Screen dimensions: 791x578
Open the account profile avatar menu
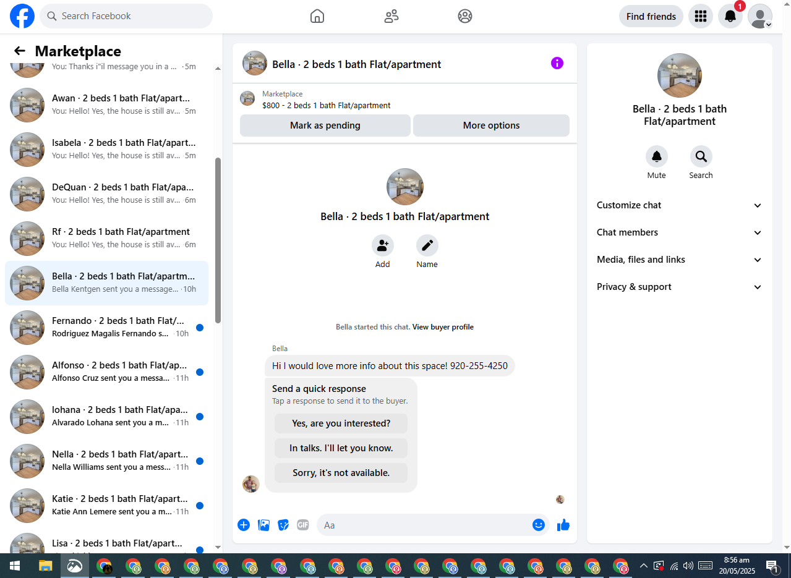(x=760, y=16)
